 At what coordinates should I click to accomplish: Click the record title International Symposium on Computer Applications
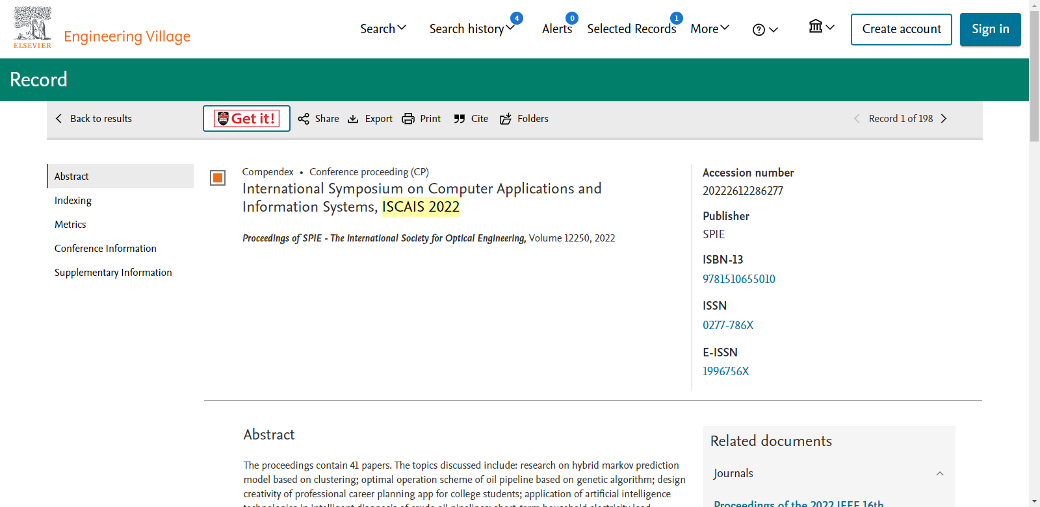(x=422, y=197)
